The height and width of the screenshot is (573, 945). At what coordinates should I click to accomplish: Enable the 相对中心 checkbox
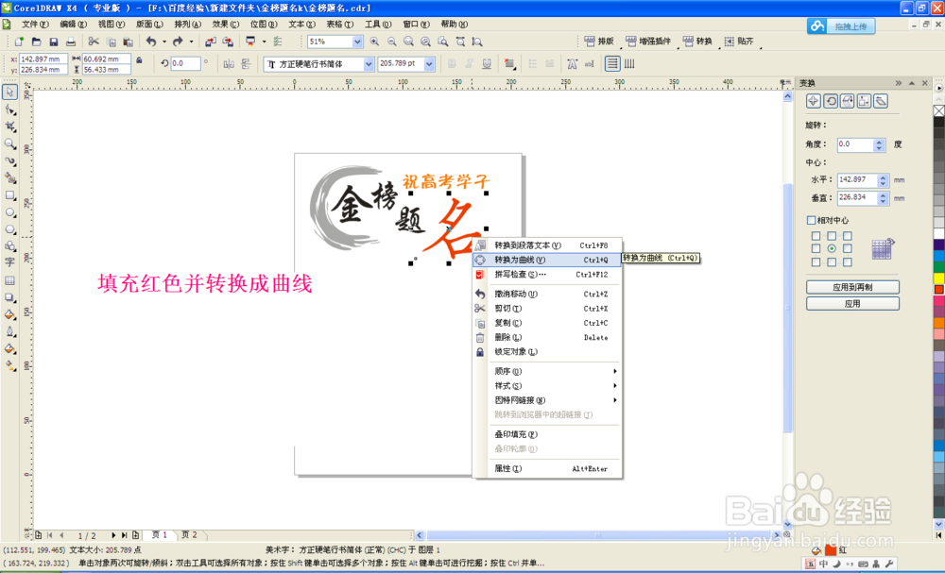coord(811,220)
